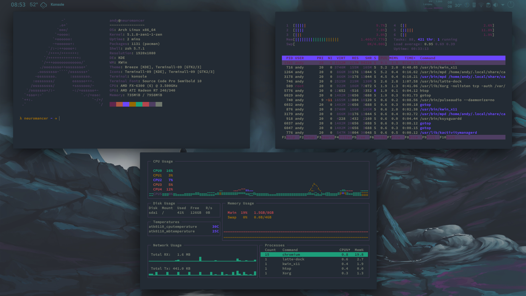Open the Konsole application menu title

[57, 5]
